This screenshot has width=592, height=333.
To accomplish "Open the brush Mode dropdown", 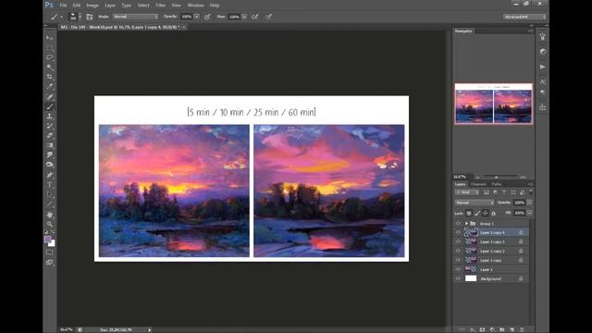I will tap(136, 17).
